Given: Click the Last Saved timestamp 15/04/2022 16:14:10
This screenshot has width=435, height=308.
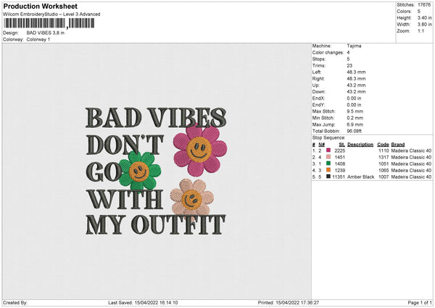Looking at the screenshot, I should coord(156,302).
